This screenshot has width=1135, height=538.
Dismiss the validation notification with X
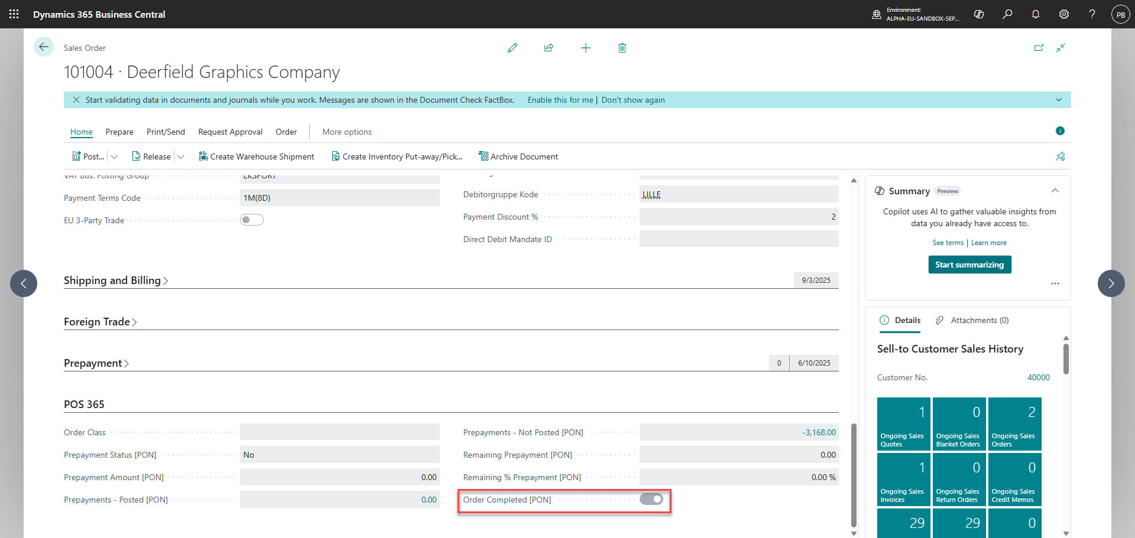coord(76,100)
